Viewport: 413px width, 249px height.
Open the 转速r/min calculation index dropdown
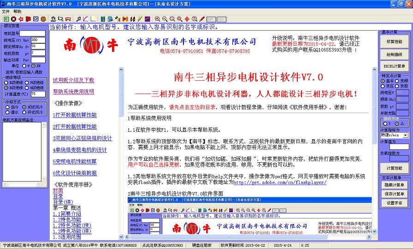tap(405, 135)
